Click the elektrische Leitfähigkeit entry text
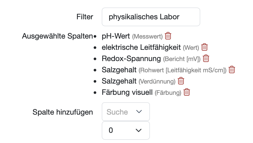Screen dimensions: 253x143 141,47
